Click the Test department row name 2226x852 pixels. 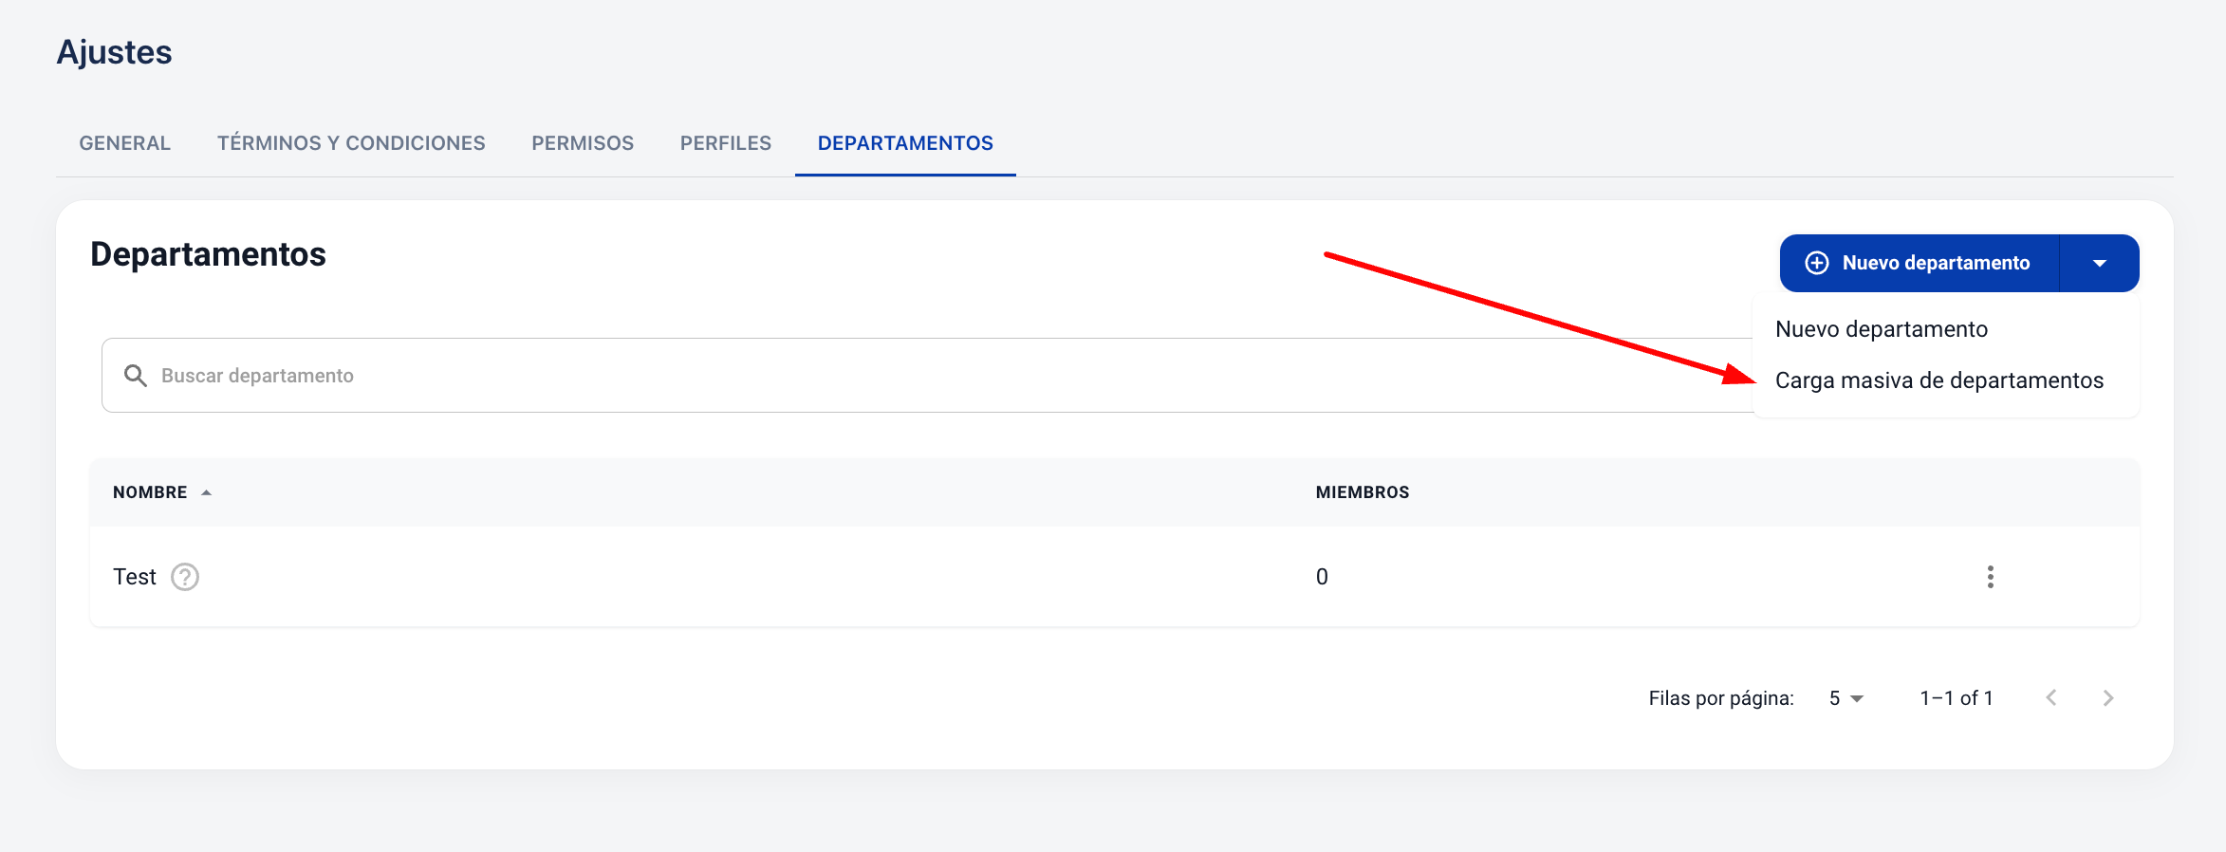click(135, 577)
